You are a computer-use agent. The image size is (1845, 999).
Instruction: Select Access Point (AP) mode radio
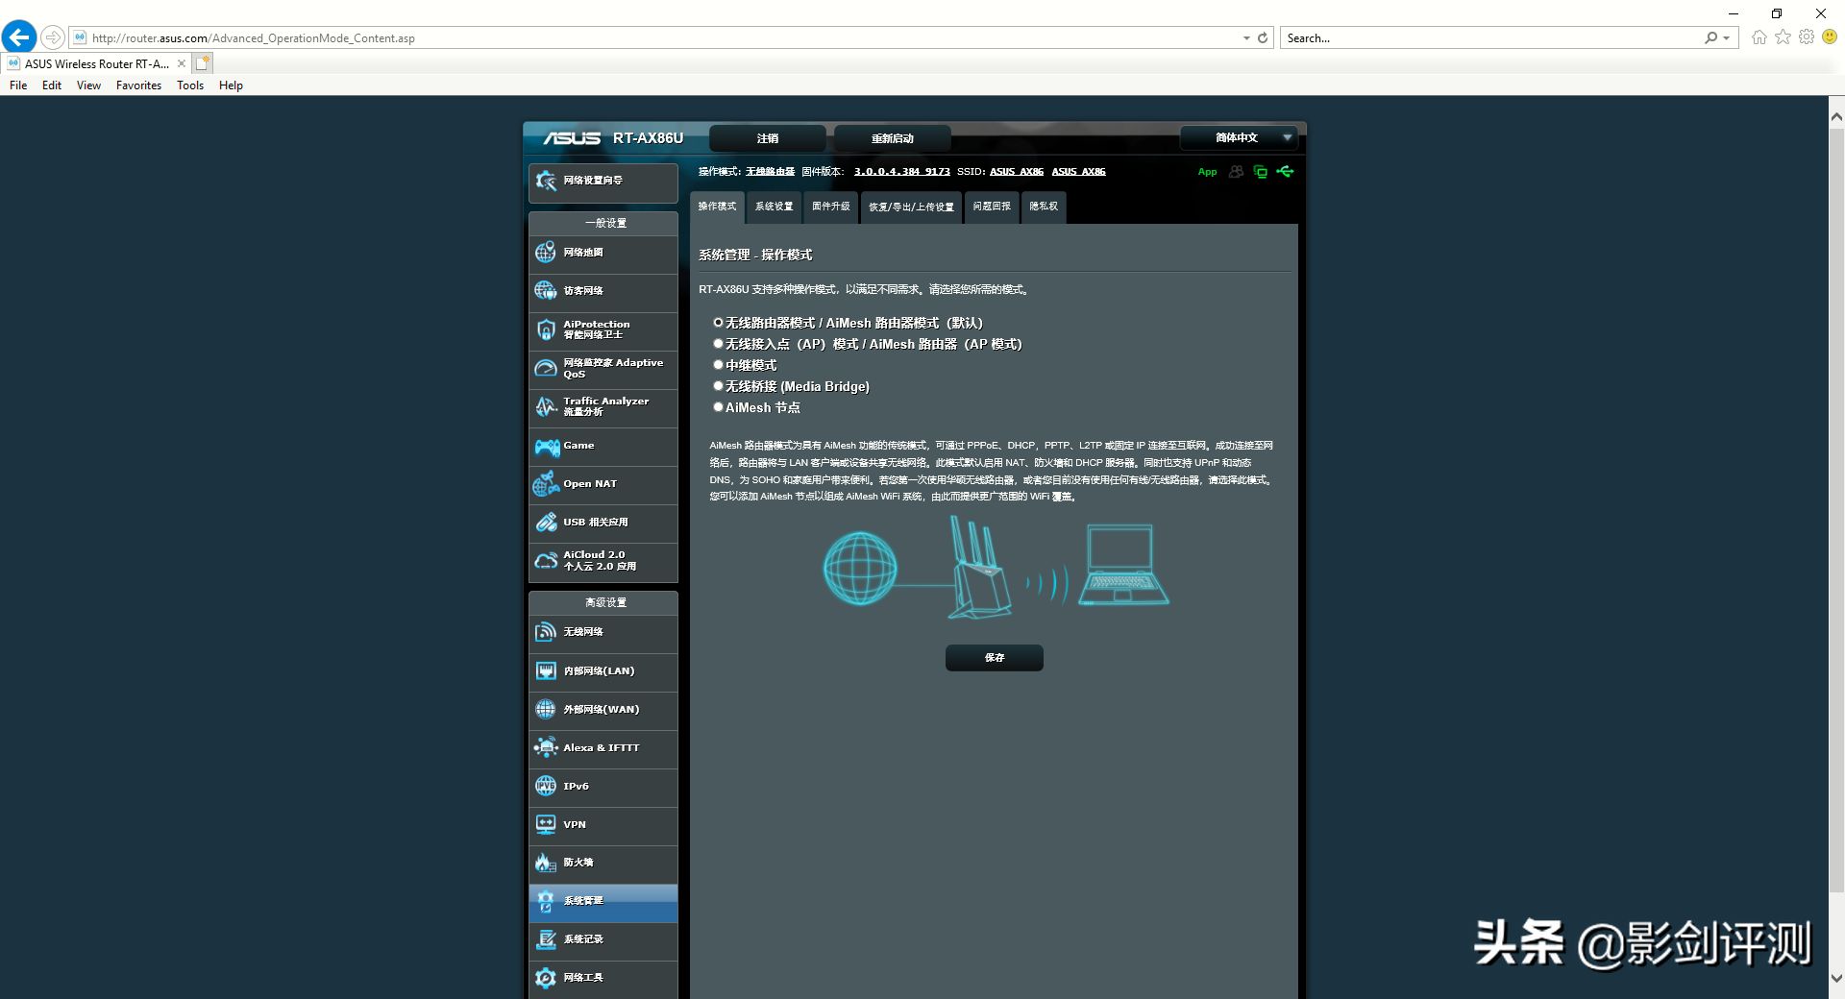718,344
